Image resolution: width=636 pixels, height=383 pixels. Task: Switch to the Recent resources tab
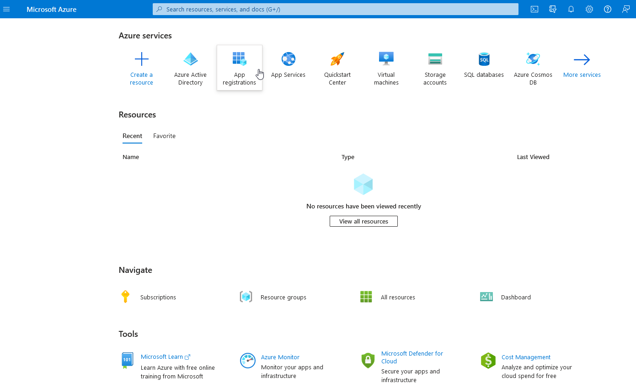pos(132,136)
